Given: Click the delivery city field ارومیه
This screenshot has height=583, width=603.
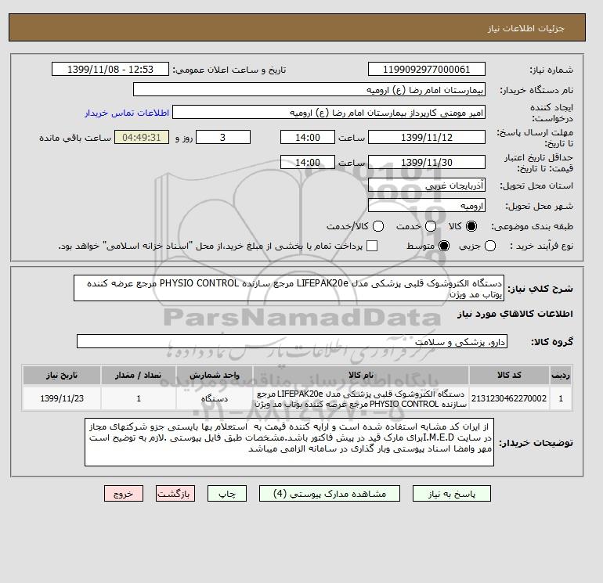Looking at the screenshot, I should pyautogui.click(x=427, y=206).
